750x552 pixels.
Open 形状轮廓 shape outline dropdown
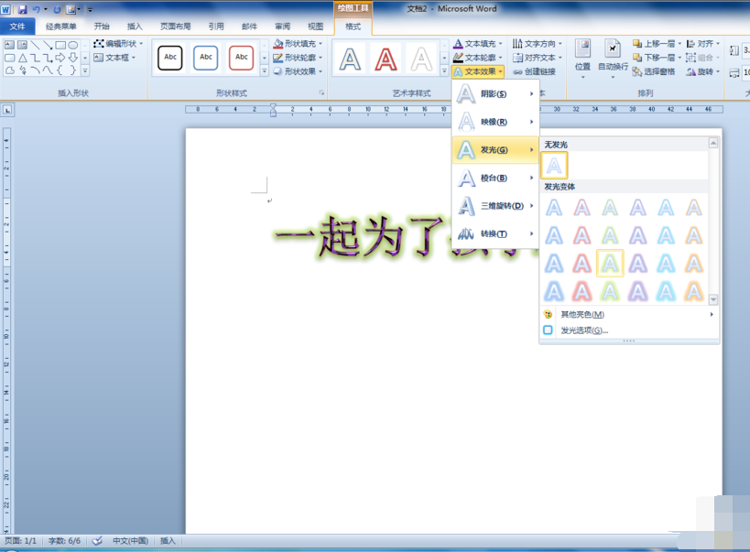click(x=298, y=58)
